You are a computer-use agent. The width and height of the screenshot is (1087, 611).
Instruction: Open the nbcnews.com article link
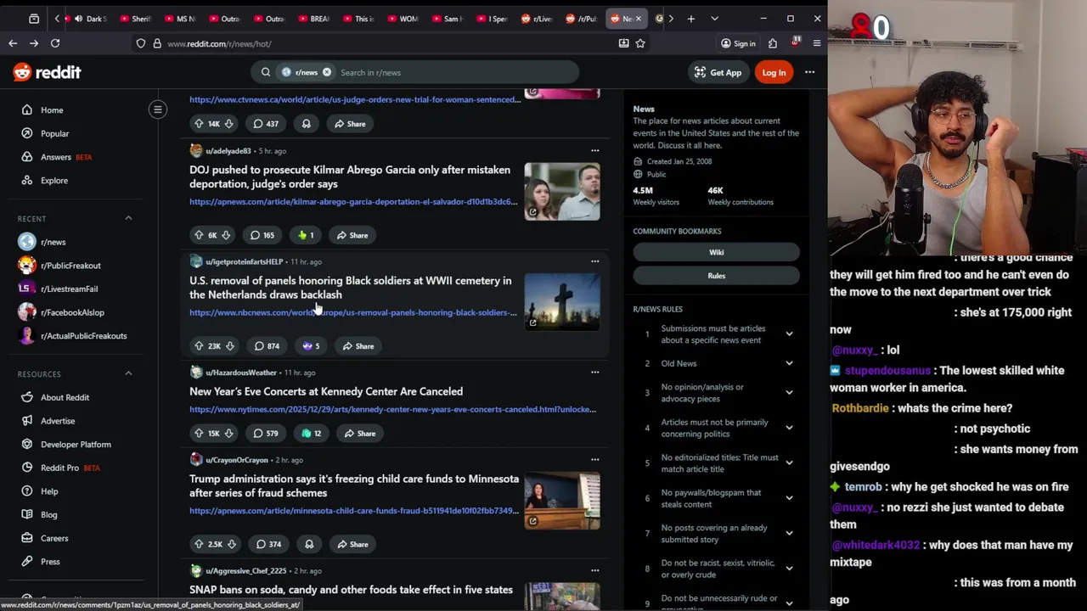pyautogui.click(x=352, y=312)
